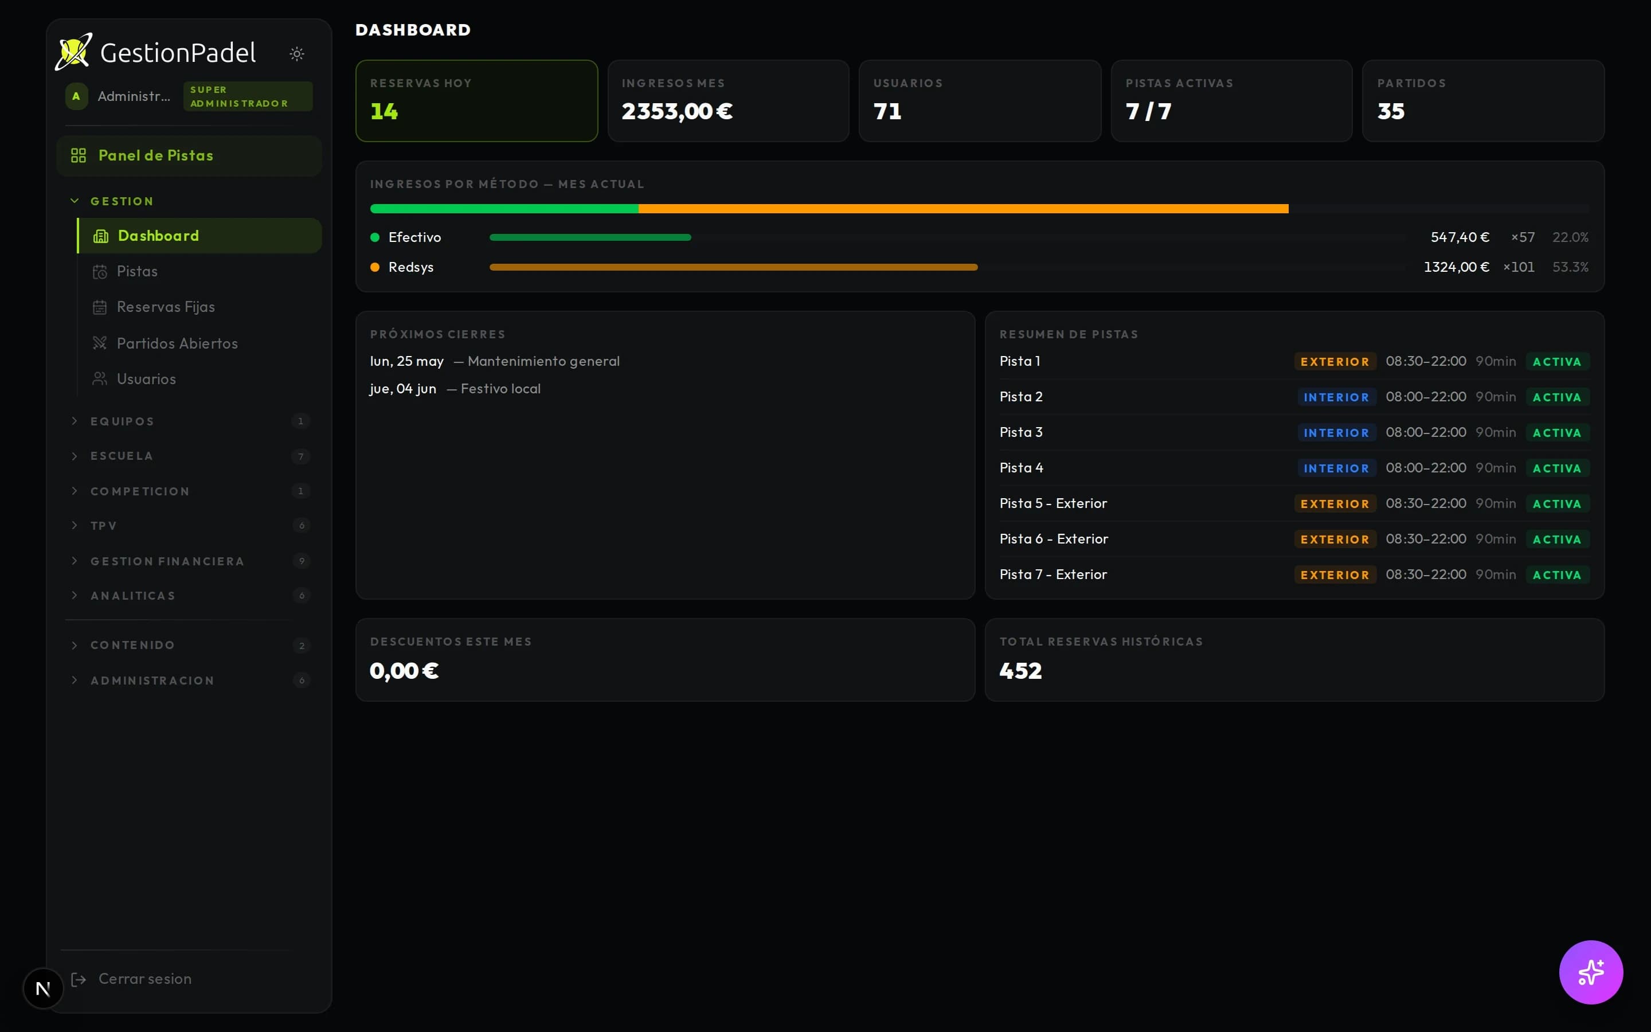Click the Reservas Fijas calendar icon
The width and height of the screenshot is (1651, 1032).
(100, 307)
